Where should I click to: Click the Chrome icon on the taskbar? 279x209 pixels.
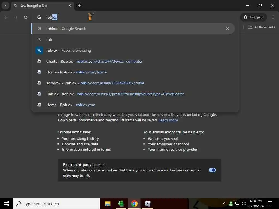pos(134,204)
